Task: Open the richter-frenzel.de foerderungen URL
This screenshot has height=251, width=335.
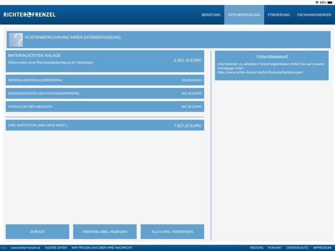Action: click(x=260, y=72)
